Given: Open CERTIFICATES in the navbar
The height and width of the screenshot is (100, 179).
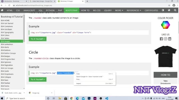Looking at the screenshot, I should (151, 10).
